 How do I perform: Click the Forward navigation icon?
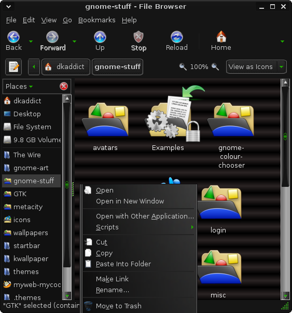(x=52, y=37)
